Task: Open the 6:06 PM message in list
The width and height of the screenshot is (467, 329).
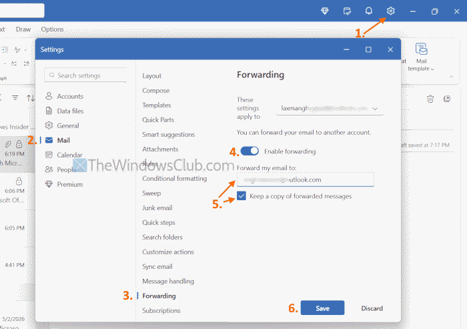Action: (x=13, y=192)
